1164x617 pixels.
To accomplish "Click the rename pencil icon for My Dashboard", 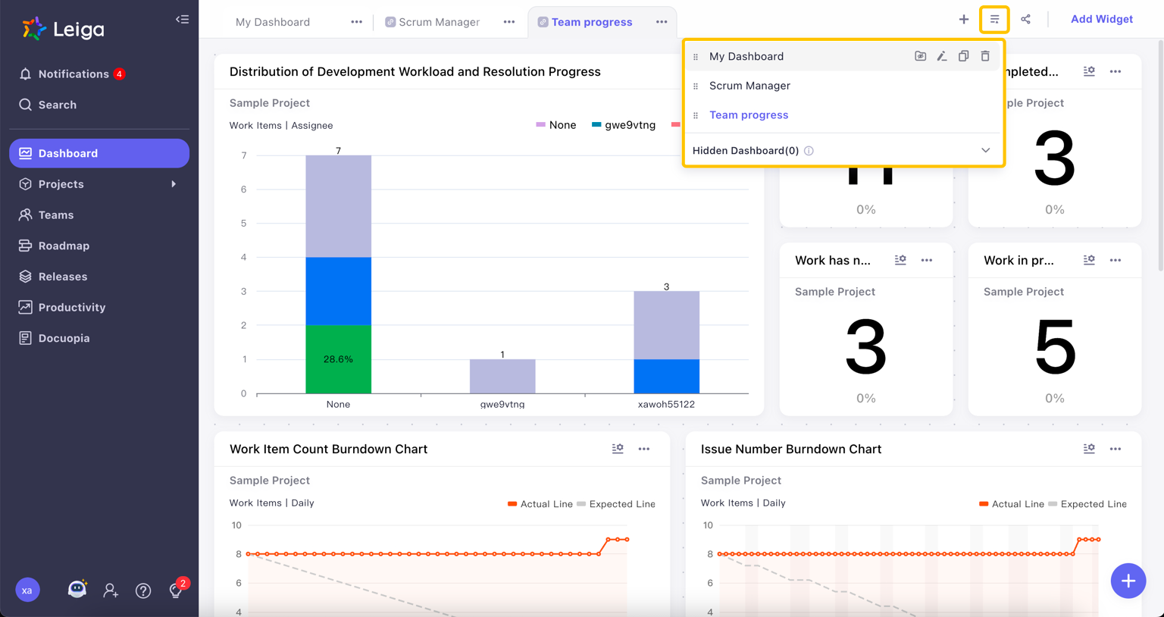I will (942, 56).
